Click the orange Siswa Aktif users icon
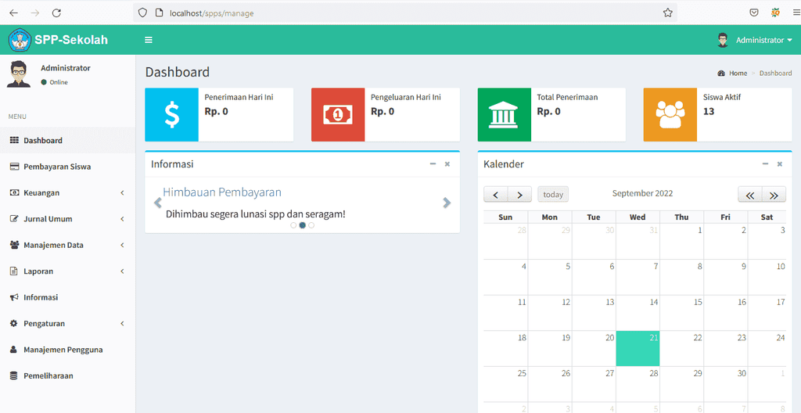The height and width of the screenshot is (413, 801). tap(670, 114)
